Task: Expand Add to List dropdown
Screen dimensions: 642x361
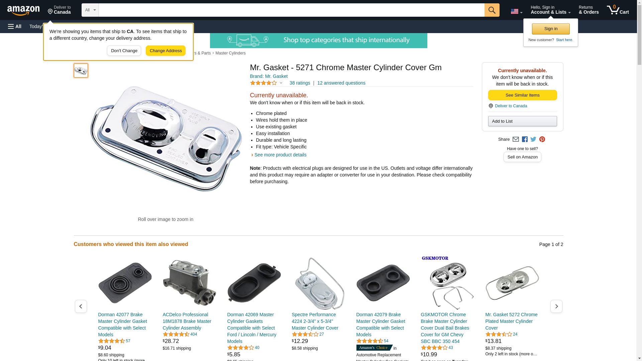Action: (522, 121)
